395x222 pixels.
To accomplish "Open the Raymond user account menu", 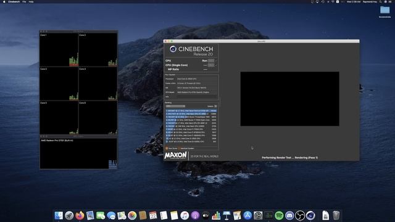I will (x=370, y=2).
